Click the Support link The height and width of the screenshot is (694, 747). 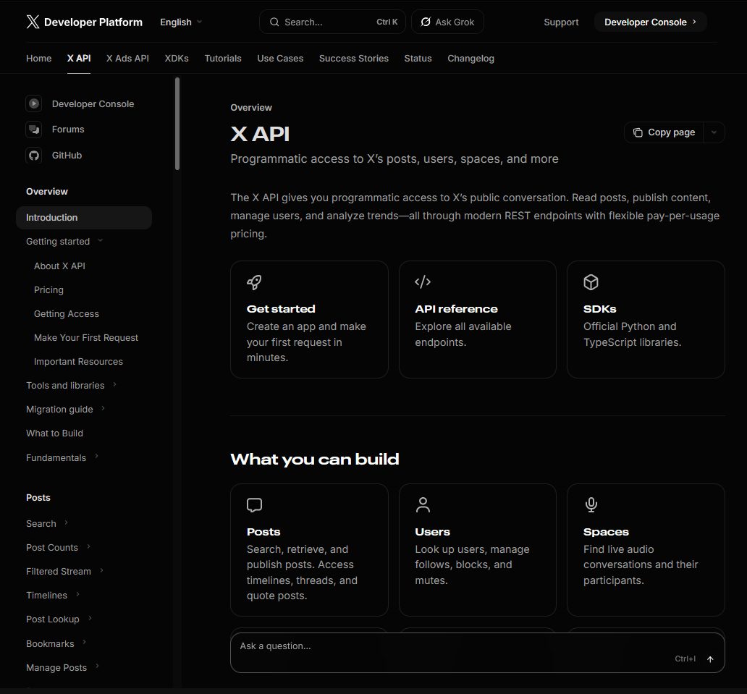pos(561,22)
